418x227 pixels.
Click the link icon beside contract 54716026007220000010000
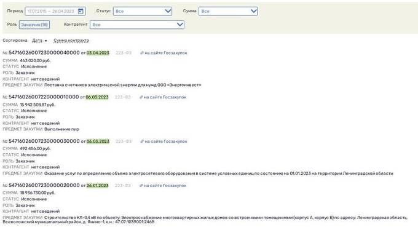(141, 97)
